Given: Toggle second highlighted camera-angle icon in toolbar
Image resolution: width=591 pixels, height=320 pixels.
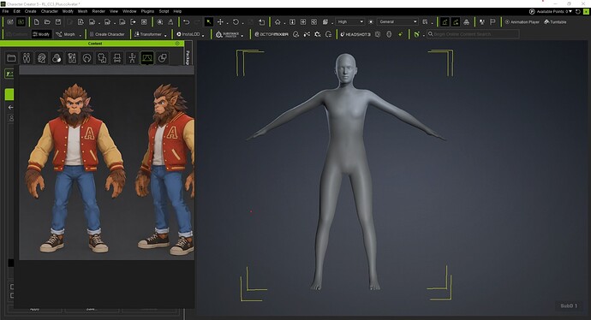Looking at the screenshot, I should [456, 22].
